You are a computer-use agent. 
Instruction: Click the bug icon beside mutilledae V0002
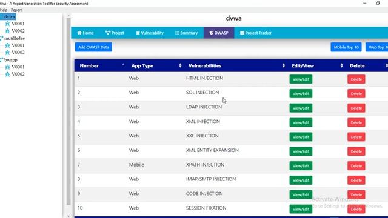(x=7, y=53)
